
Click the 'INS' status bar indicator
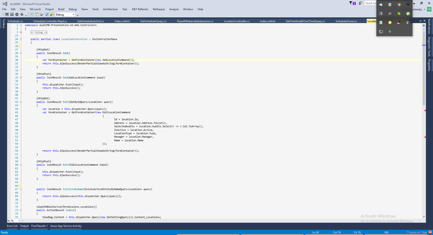coord(386,232)
